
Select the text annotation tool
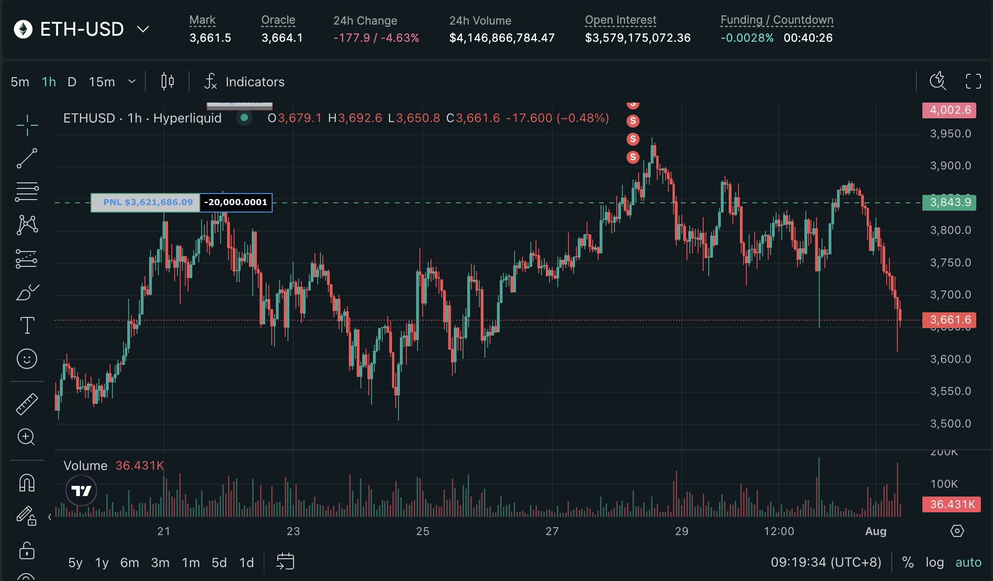click(27, 325)
